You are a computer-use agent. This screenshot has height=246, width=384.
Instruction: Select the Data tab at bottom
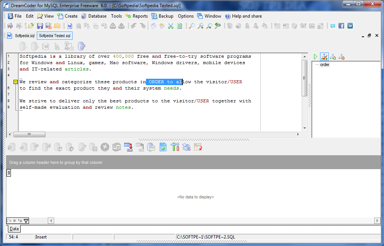click(x=14, y=229)
